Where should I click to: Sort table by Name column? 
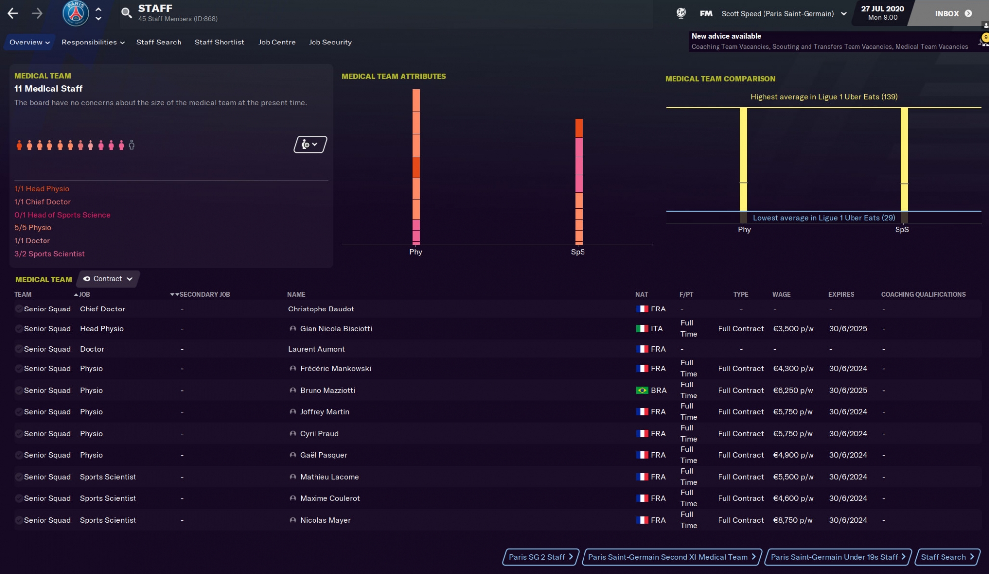pyautogui.click(x=296, y=294)
